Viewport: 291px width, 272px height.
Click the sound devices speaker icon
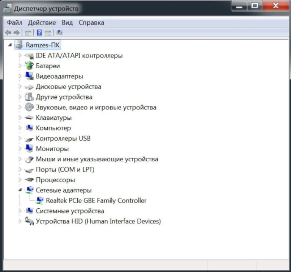[29, 107]
